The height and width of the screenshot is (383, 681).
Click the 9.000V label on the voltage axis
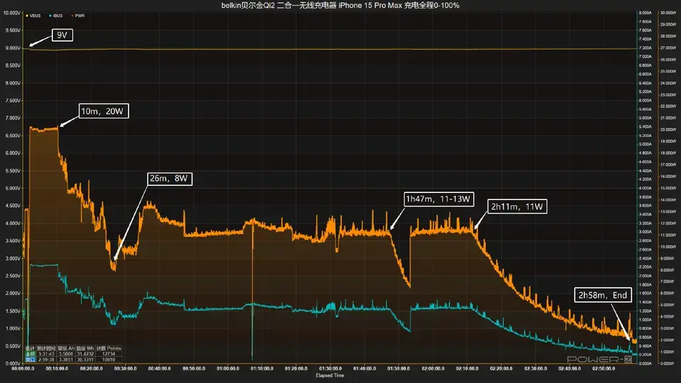tap(13, 48)
